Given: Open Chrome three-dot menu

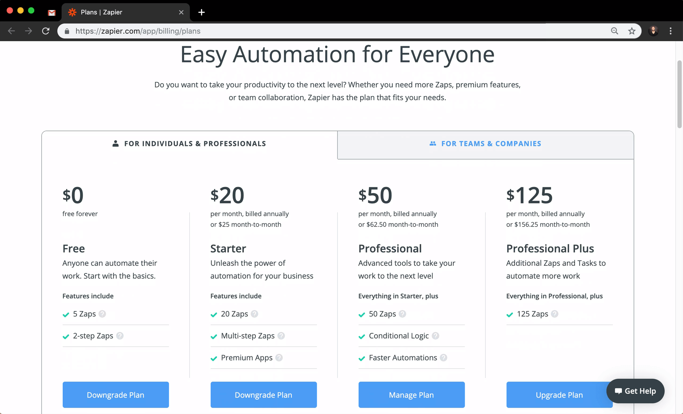Looking at the screenshot, I should pos(671,31).
